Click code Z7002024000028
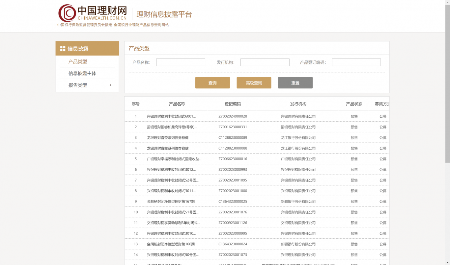The width and height of the screenshot is (450, 265). (x=233, y=116)
